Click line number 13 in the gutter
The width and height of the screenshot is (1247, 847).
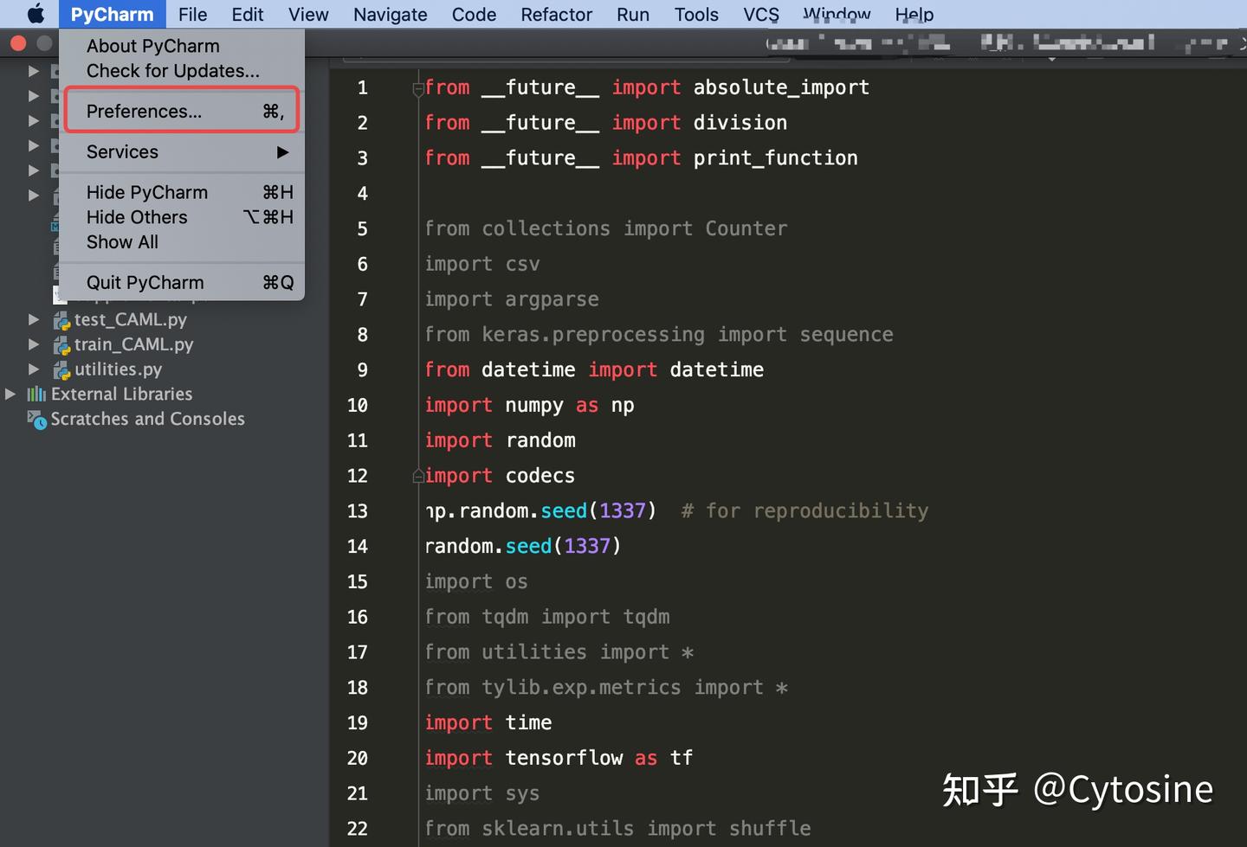click(x=357, y=511)
